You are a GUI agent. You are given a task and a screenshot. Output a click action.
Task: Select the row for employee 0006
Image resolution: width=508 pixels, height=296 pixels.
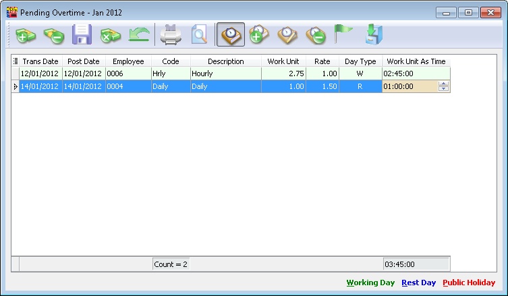pos(128,73)
